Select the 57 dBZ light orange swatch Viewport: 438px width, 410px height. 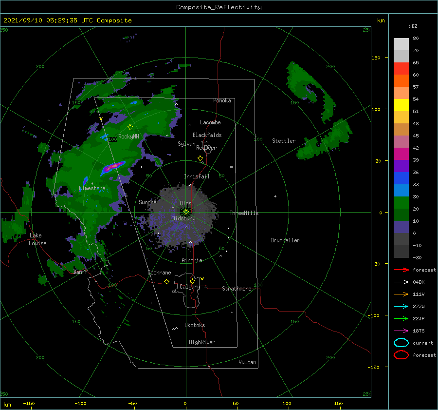tap(401, 93)
